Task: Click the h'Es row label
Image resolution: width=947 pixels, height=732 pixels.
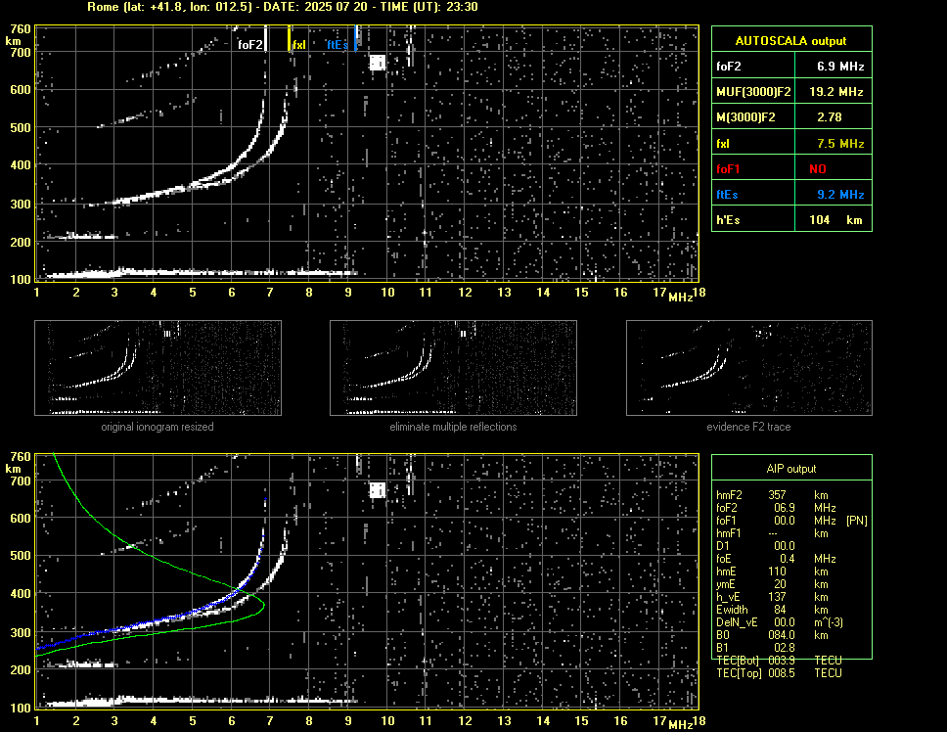Action: tap(728, 220)
